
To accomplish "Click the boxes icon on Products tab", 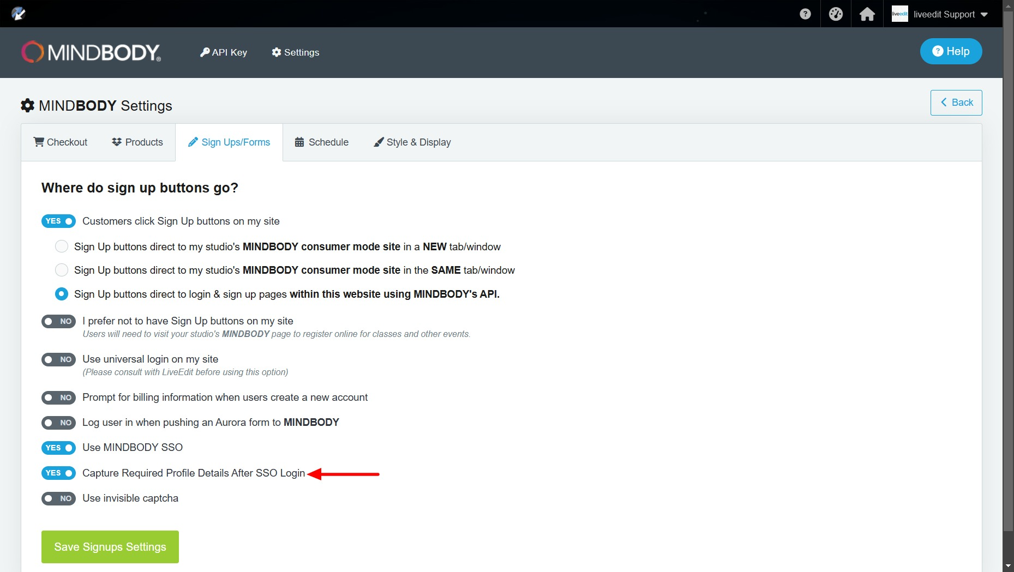I will coord(117,142).
